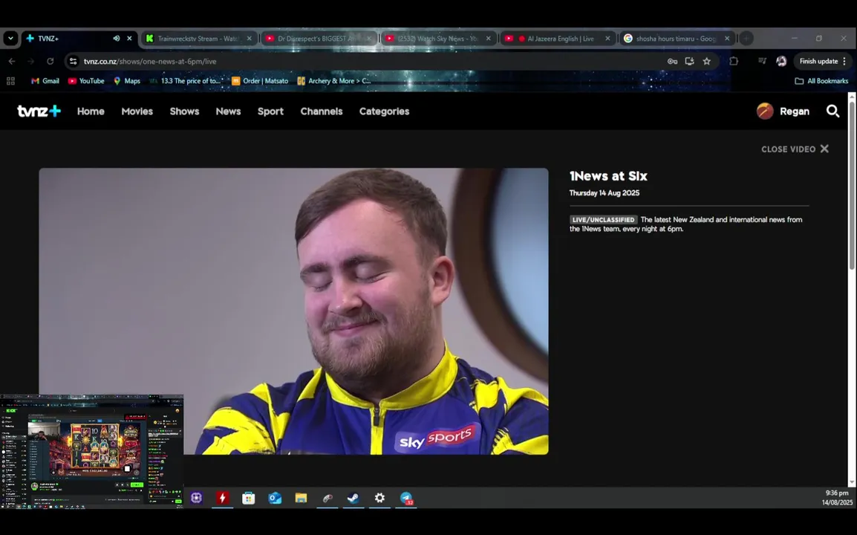This screenshot has height=535, width=857.
Task: Open the Order | Matsato bookmark
Action: pyautogui.click(x=260, y=81)
